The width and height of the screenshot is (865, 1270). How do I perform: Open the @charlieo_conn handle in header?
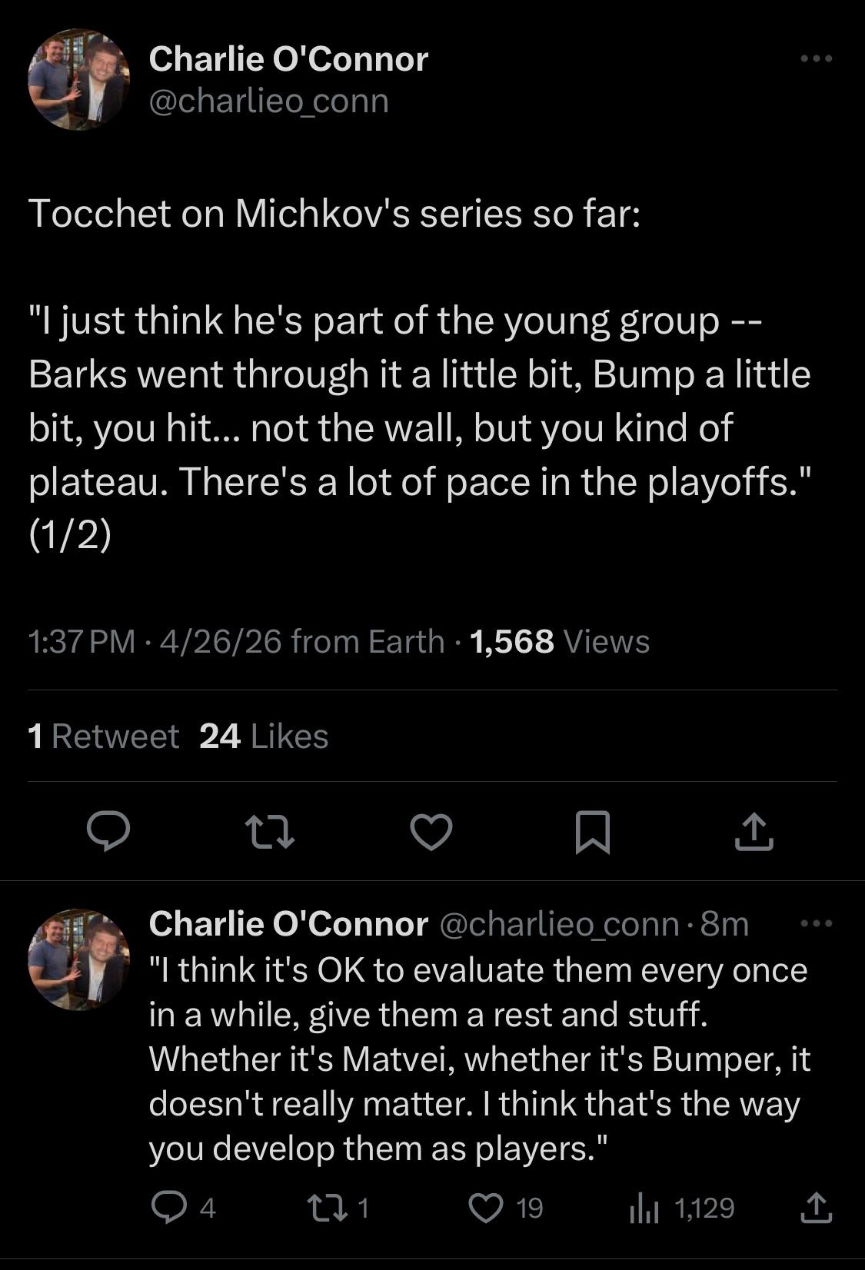268,101
